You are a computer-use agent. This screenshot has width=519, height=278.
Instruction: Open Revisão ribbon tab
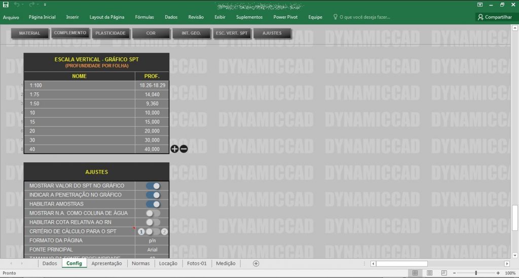(x=196, y=17)
